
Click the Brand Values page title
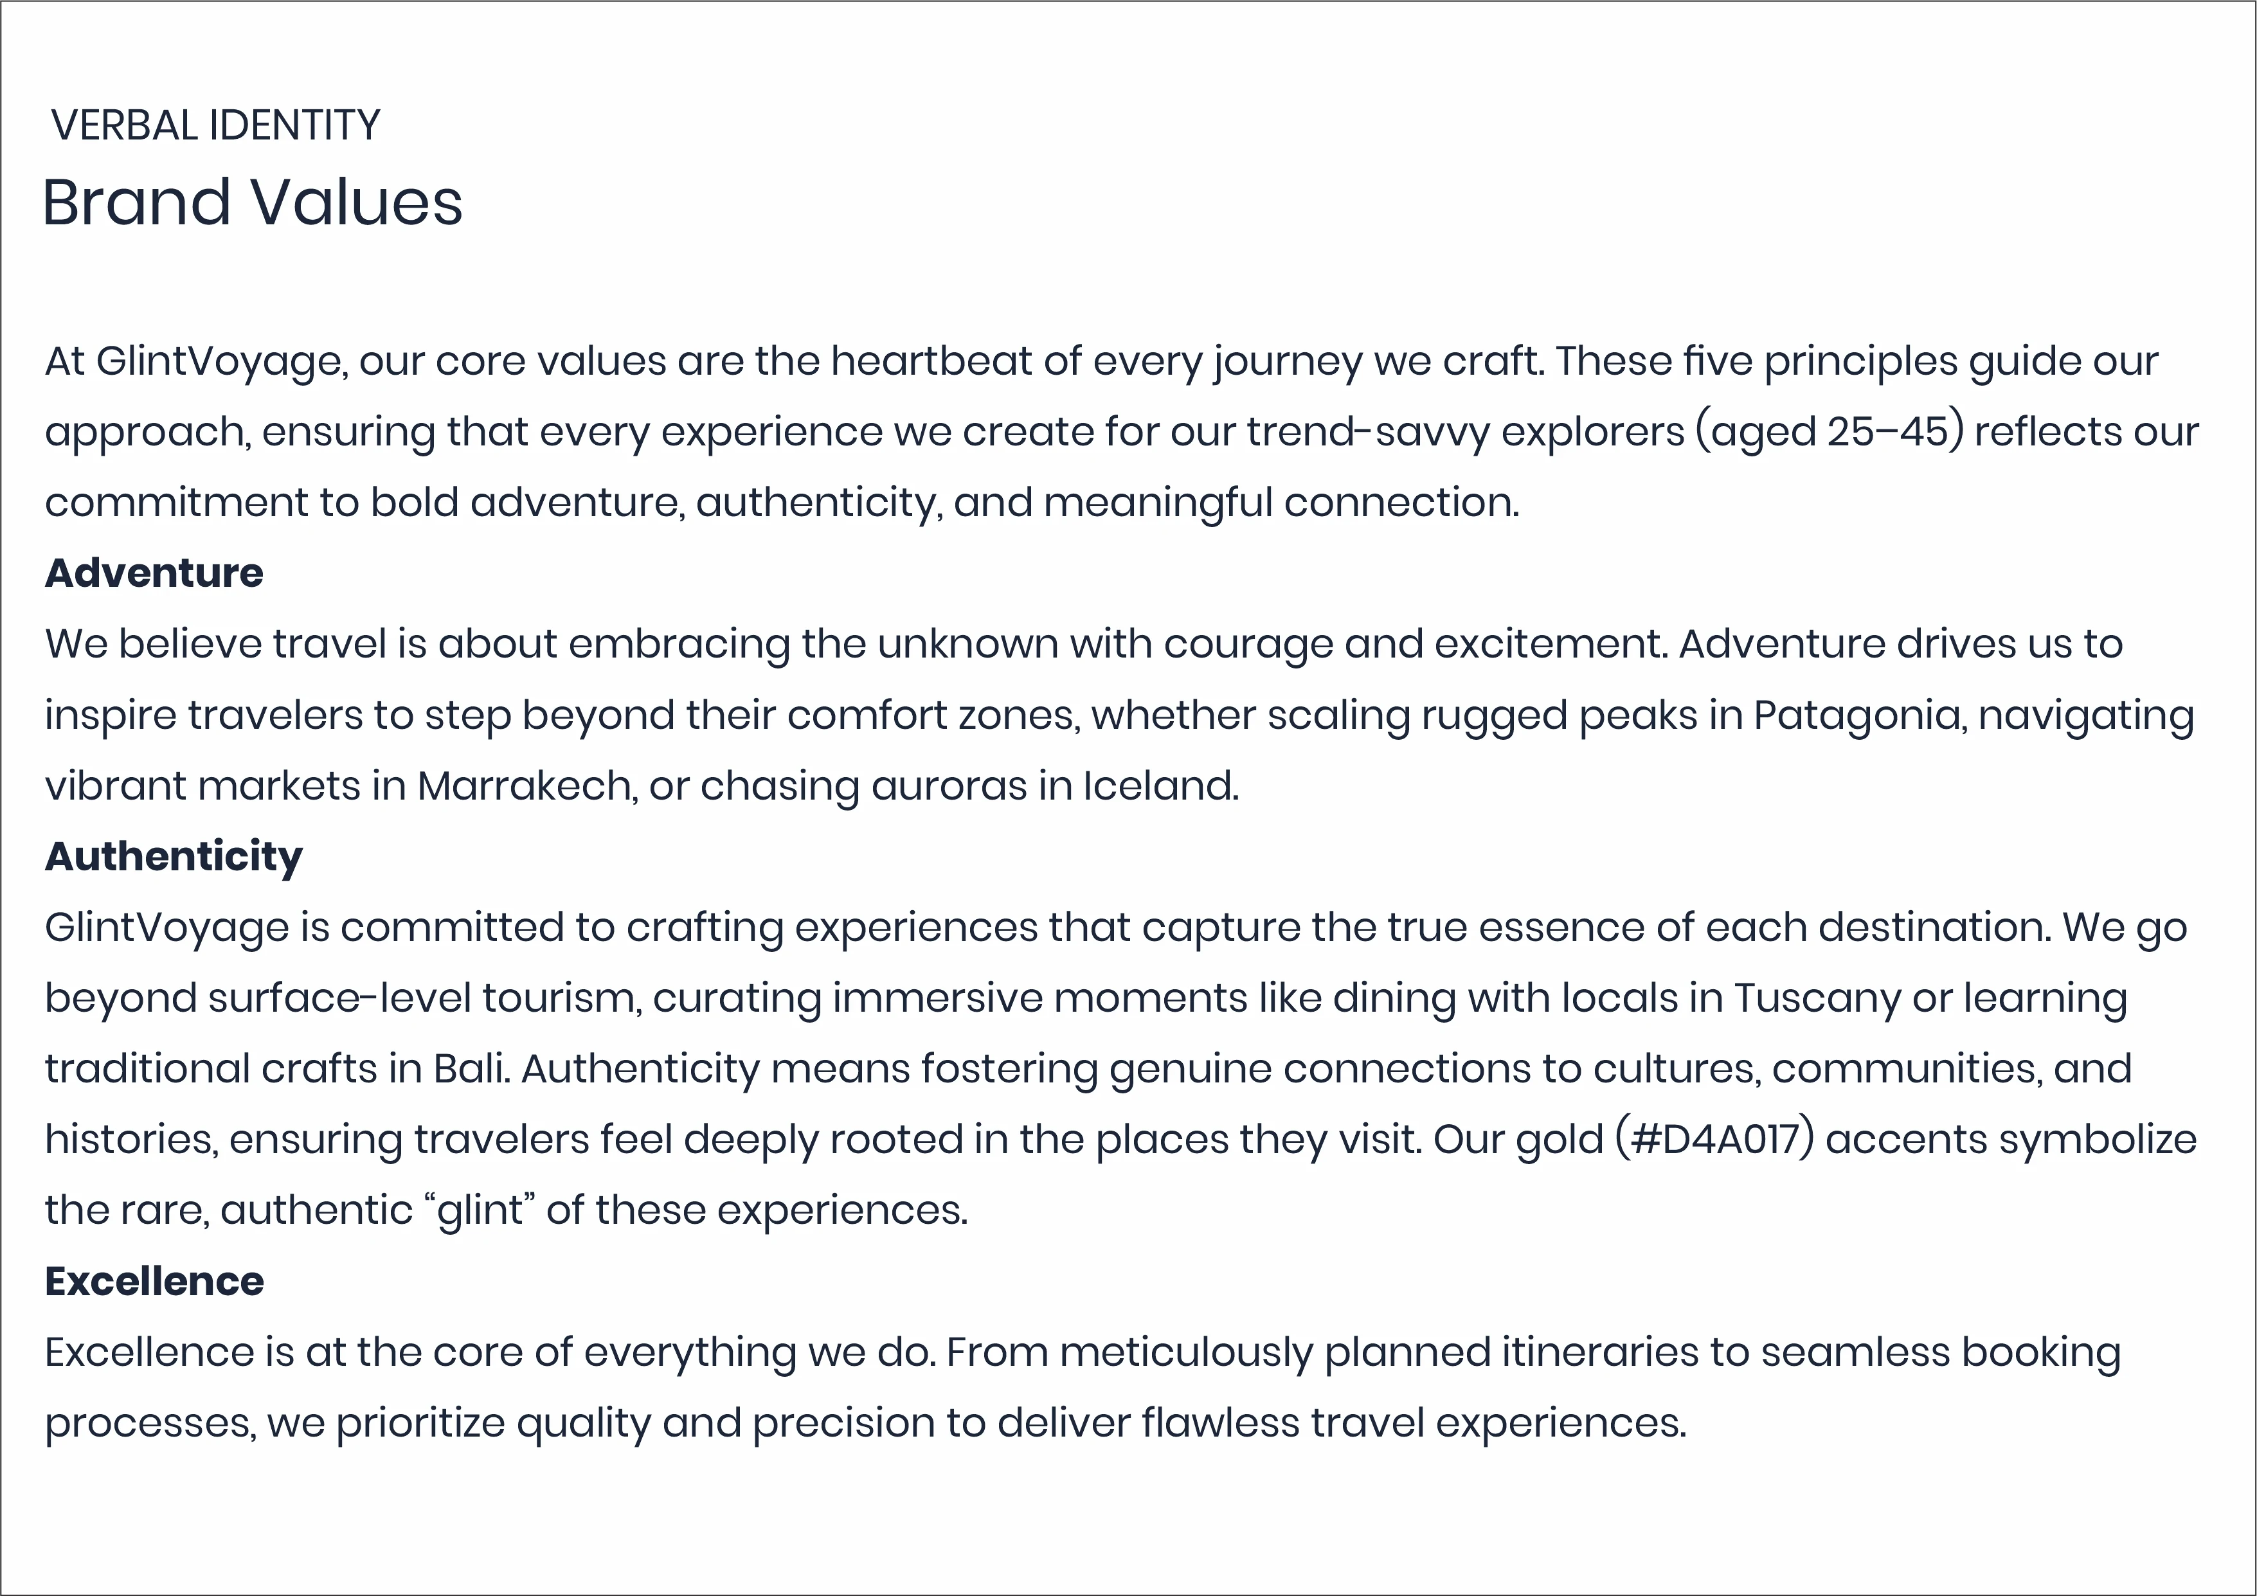[x=251, y=202]
